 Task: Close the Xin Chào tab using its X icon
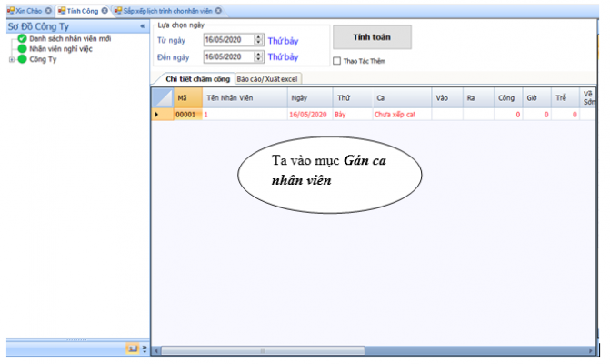coord(47,10)
